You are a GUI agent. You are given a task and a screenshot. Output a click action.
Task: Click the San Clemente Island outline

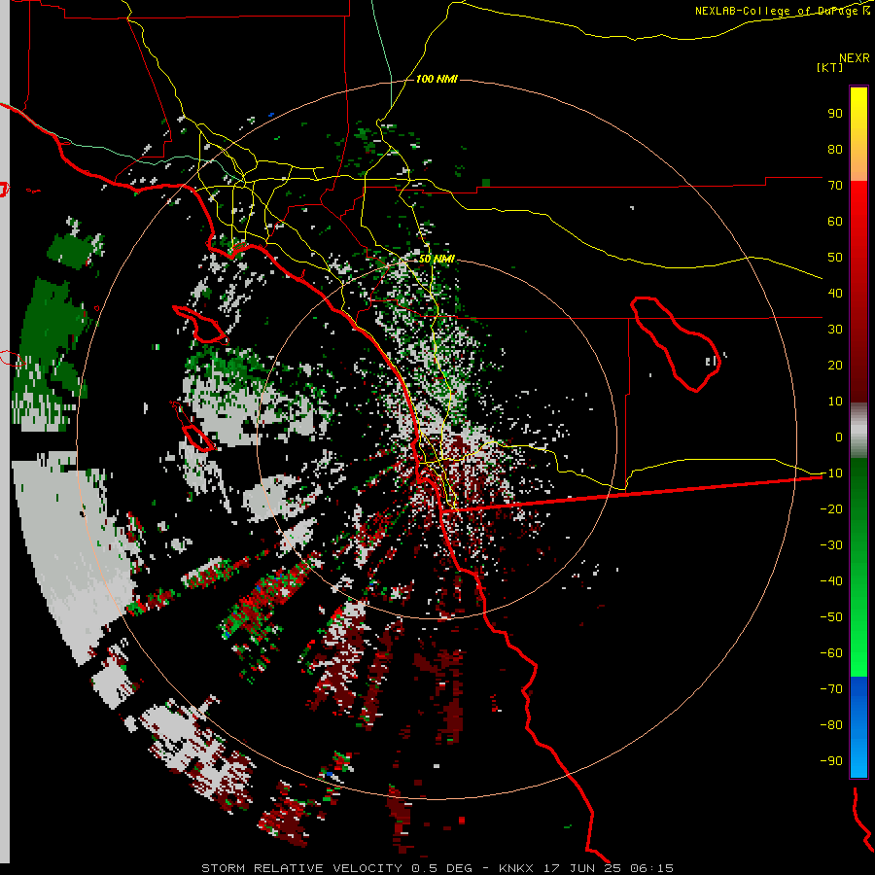click(x=193, y=426)
